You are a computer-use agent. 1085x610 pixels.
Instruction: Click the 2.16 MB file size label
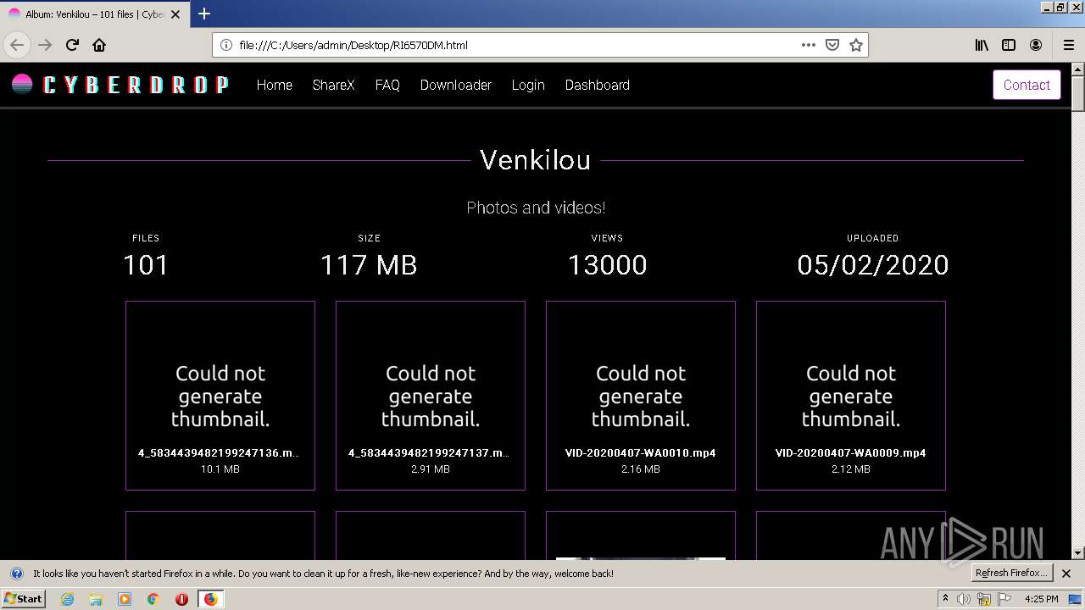coord(641,469)
